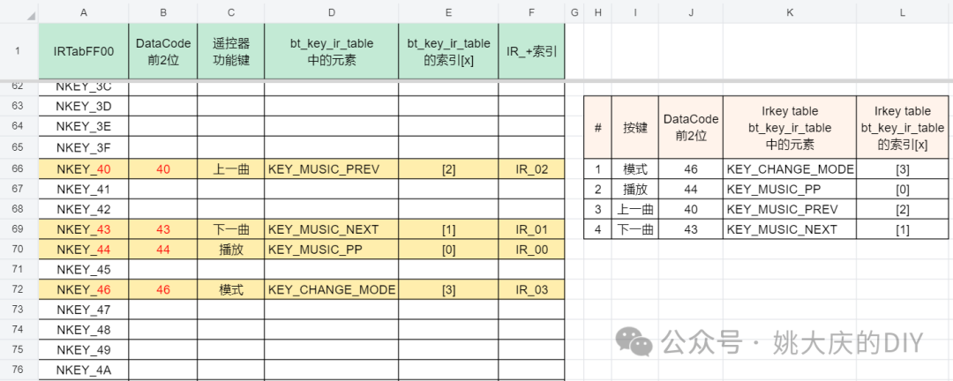Click red value 43 in column B
953x381 pixels.
163,229
